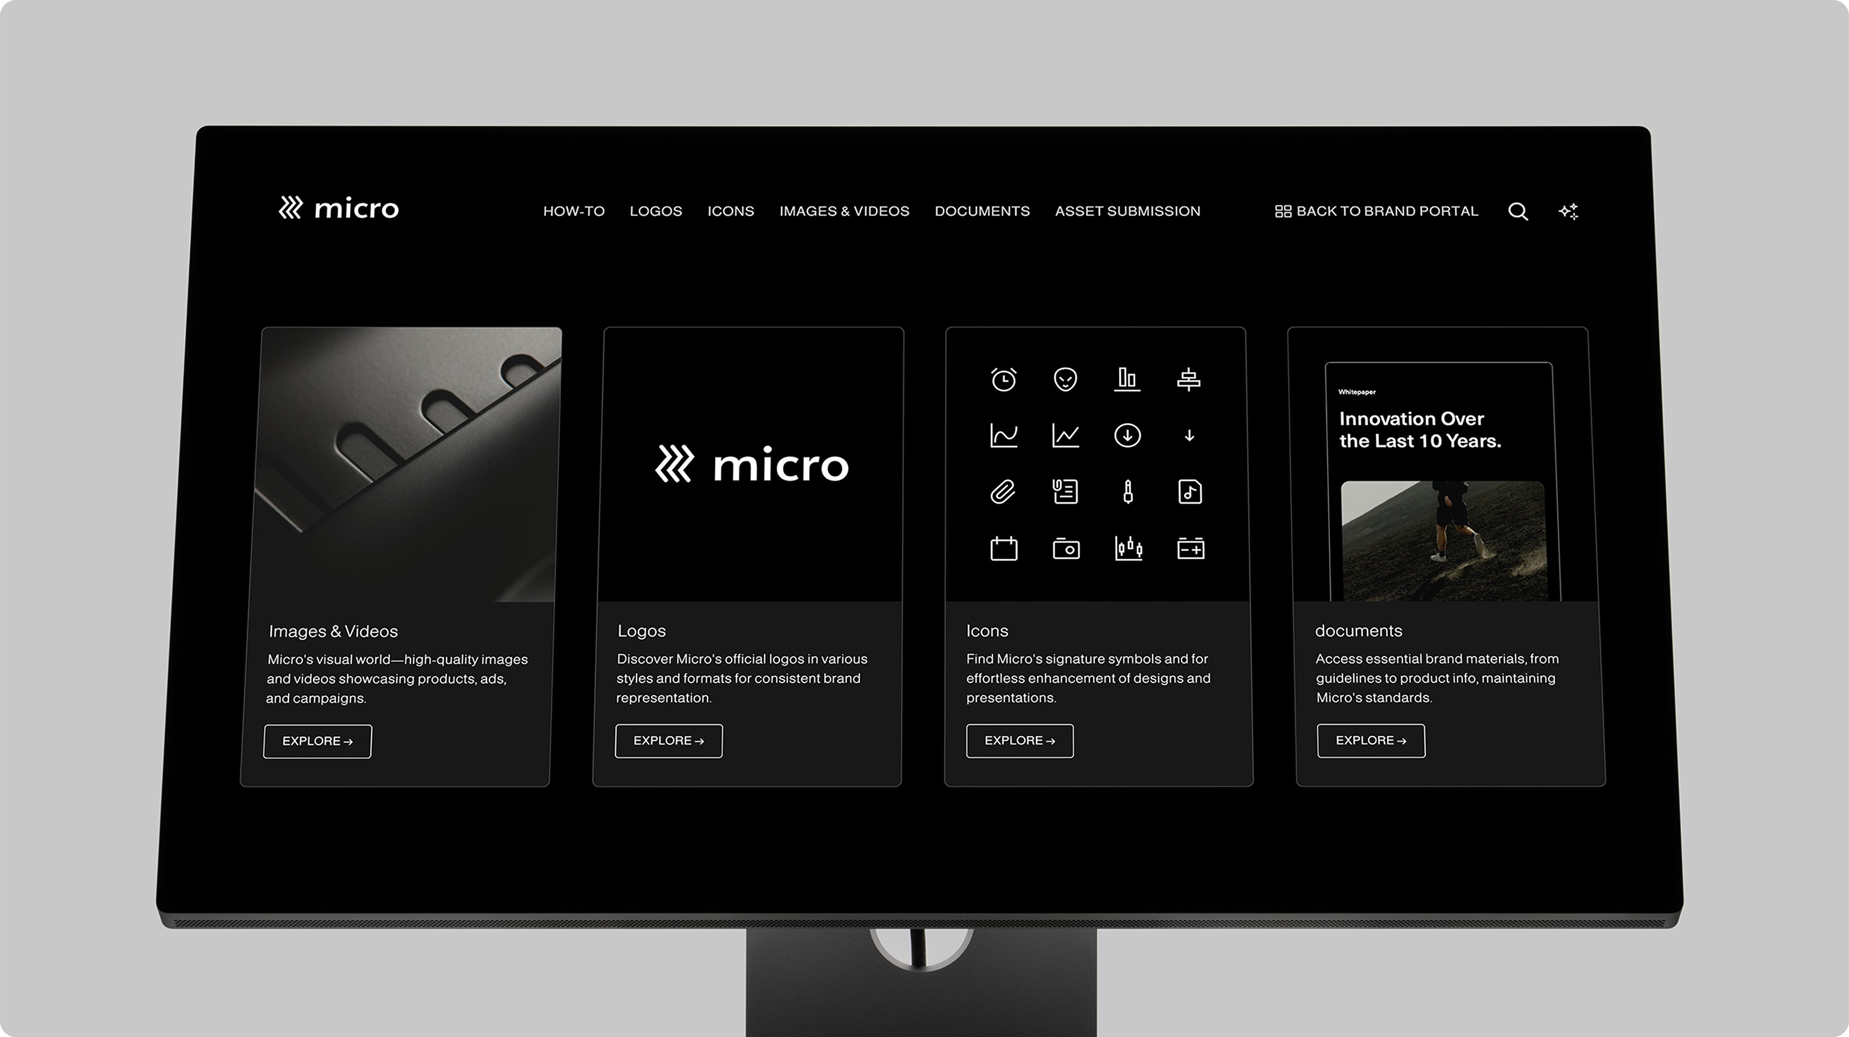Open the HOW-TO navigation menu item
The width and height of the screenshot is (1849, 1037).
pyautogui.click(x=573, y=210)
